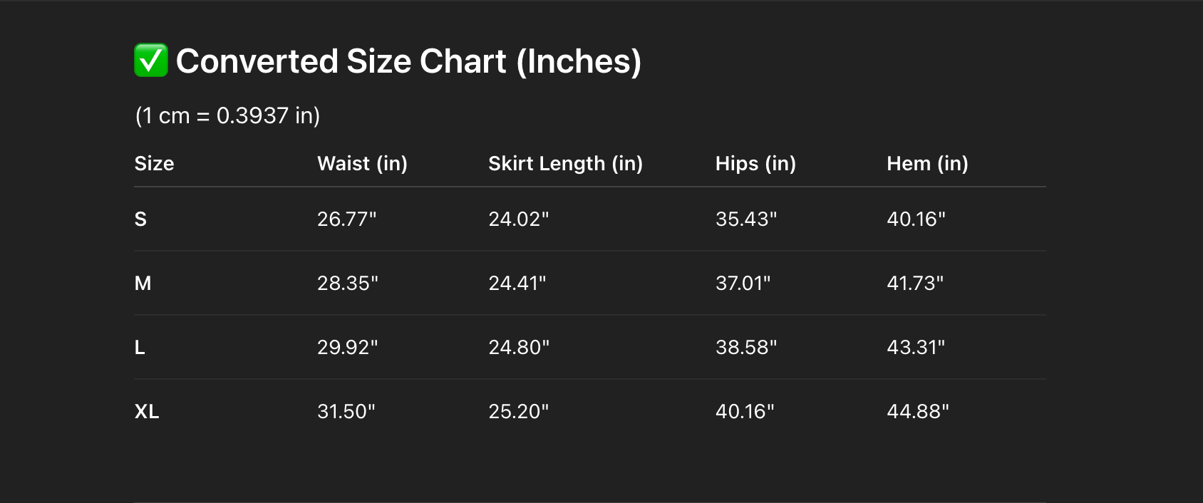Image resolution: width=1203 pixels, height=503 pixels.
Task: Select the Hips (in) column header
Action: 755,163
